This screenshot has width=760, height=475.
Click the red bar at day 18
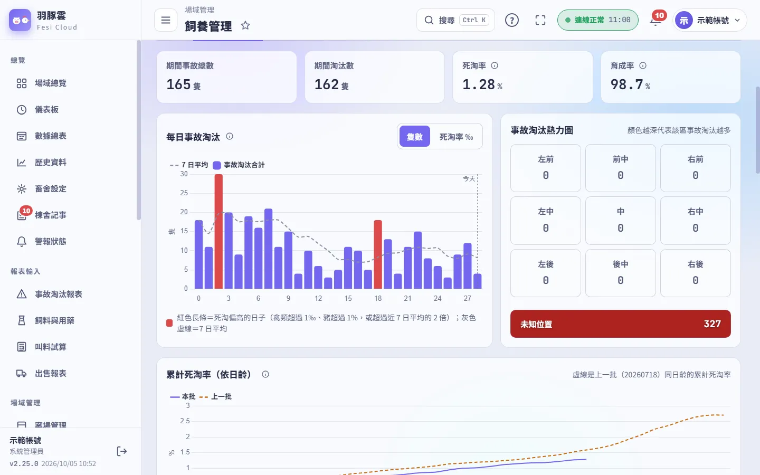point(378,254)
